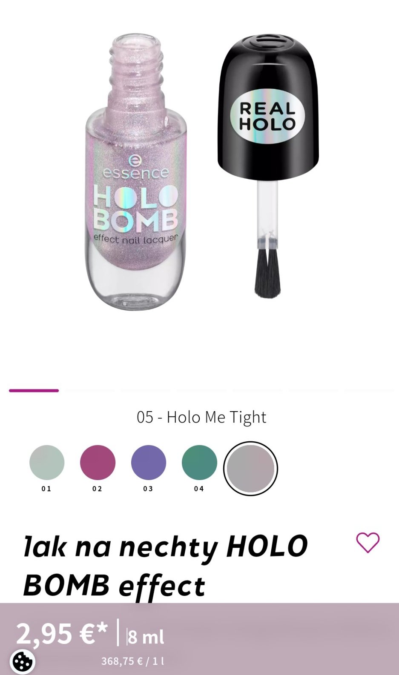This screenshot has width=399, height=675.
Task: Switch to the fifth image carousel indicator
Action: pos(257,390)
